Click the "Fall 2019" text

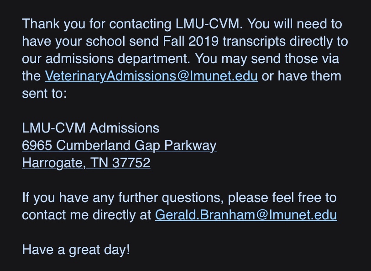point(191,42)
